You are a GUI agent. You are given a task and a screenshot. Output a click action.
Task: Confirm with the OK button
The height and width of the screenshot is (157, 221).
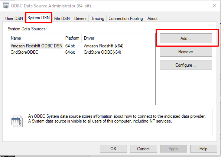coord(113,149)
